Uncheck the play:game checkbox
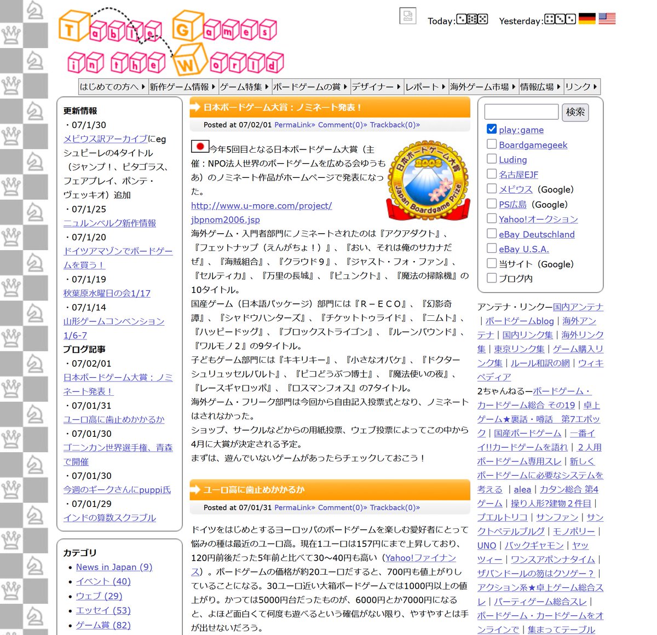 pos(492,129)
